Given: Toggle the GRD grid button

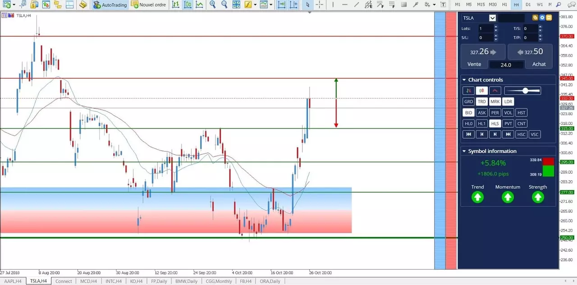Looking at the screenshot, I should pos(468,102).
